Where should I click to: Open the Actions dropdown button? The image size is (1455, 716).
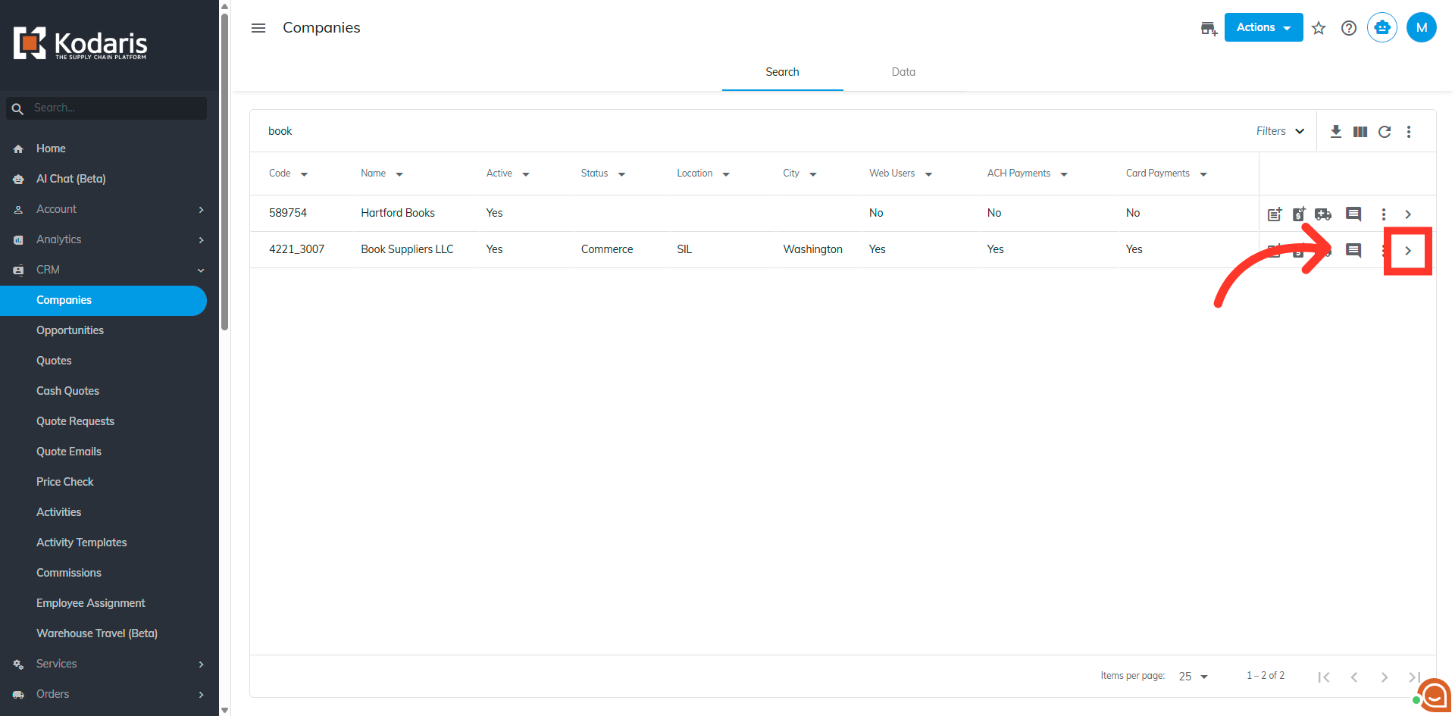click(x=1263, y=27)
